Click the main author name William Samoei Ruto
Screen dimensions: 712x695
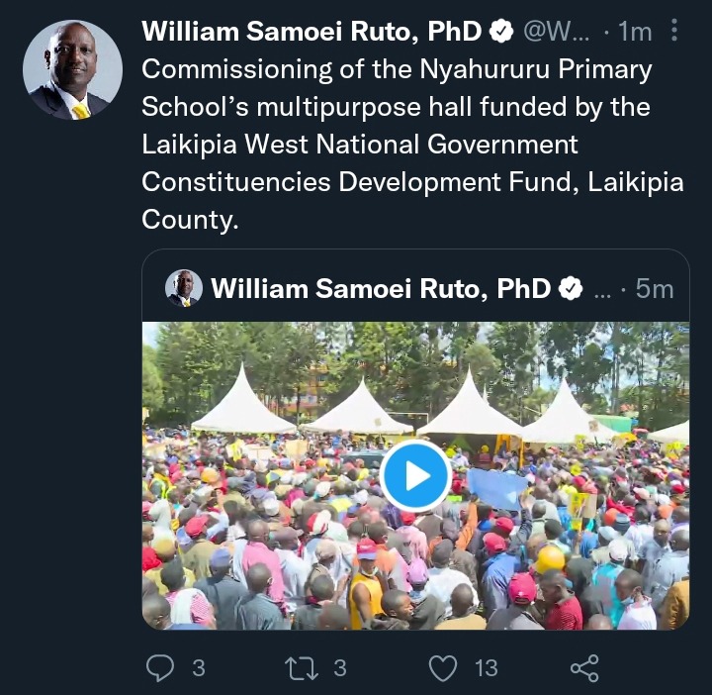(x=311, y=32)
